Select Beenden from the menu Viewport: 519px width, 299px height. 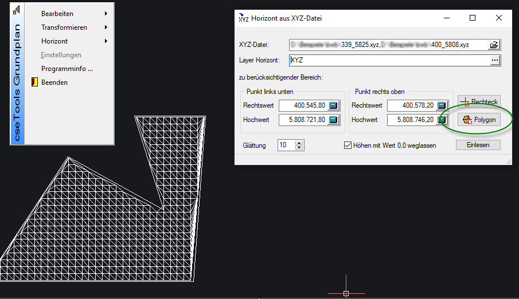point(54,82)
